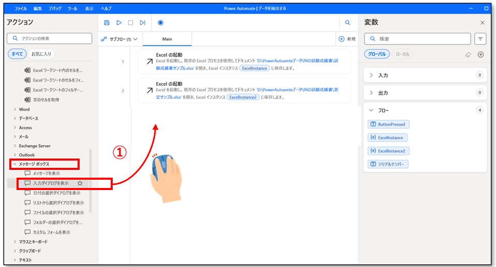496x267 pixels.
Task: Open flow search magnifier icon
Action: tap(348, 23)
